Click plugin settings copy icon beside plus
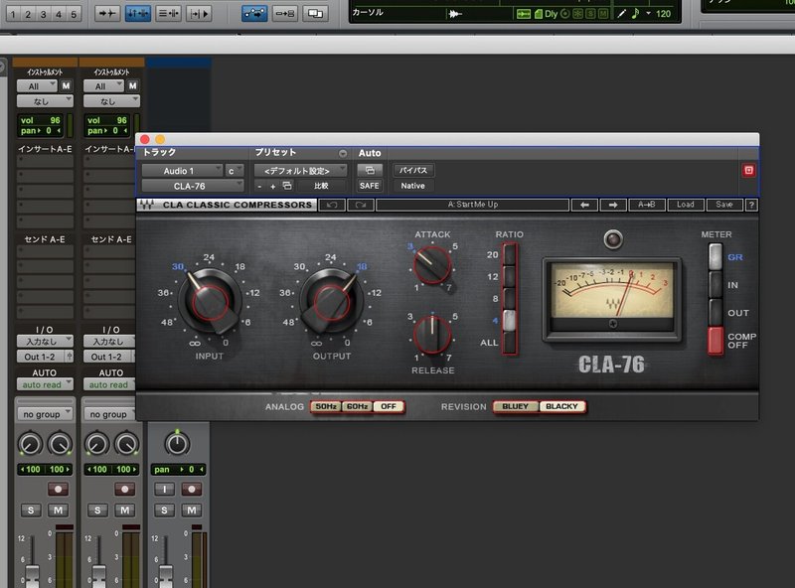 pos(287,186)
